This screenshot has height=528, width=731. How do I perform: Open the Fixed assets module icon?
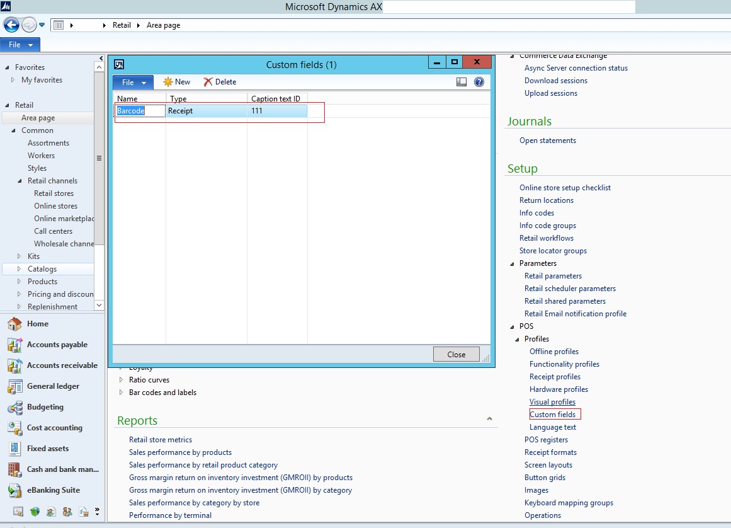(15, 449)
